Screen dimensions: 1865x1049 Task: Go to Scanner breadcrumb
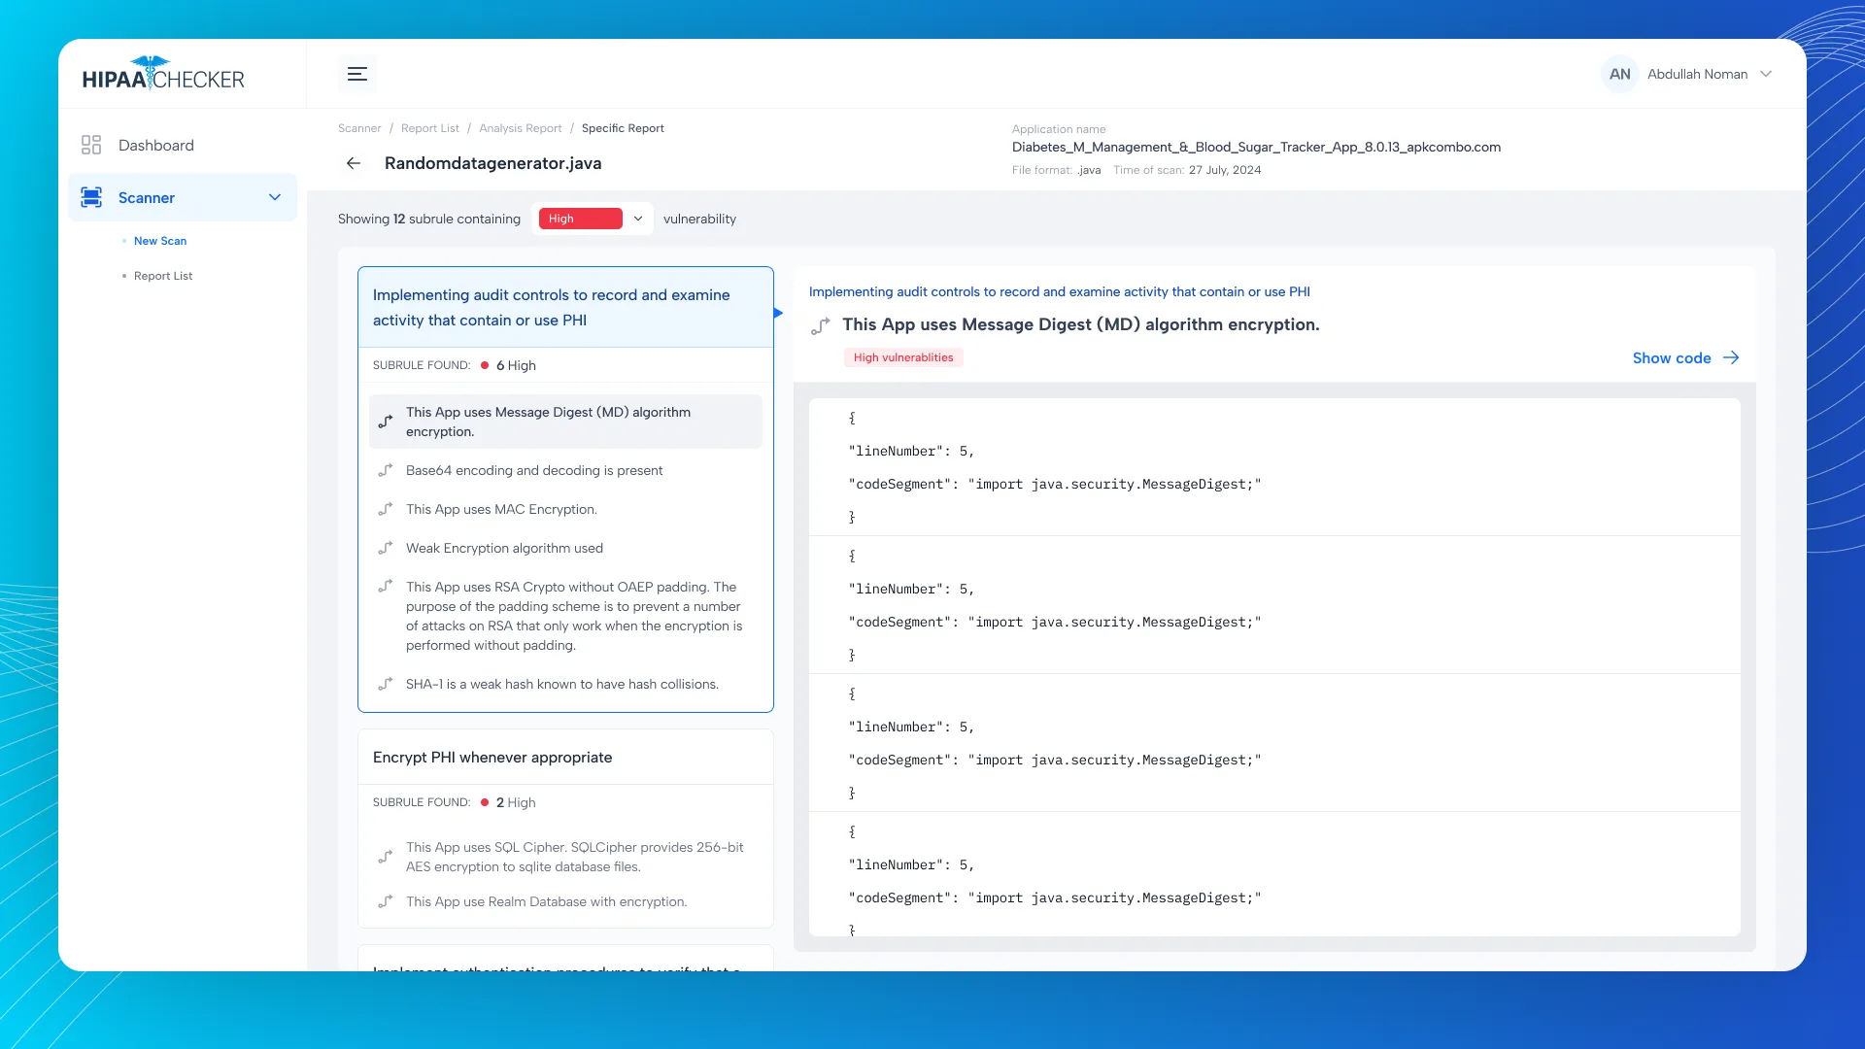(359, 128)
